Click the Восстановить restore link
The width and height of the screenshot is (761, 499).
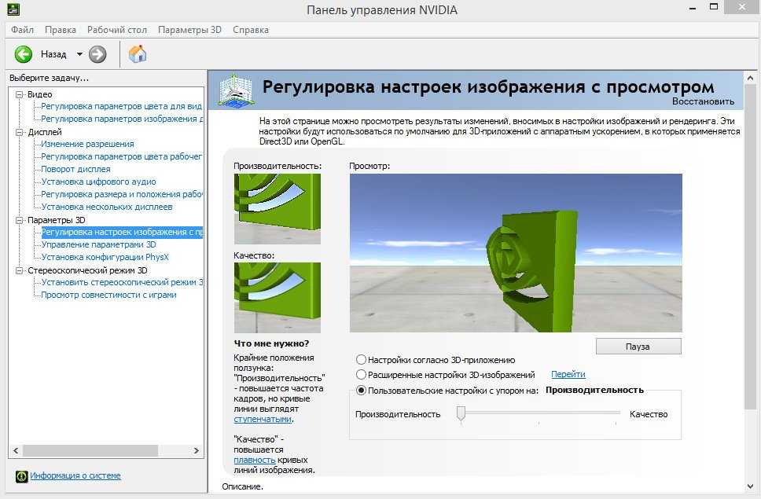tap(703, 101)
